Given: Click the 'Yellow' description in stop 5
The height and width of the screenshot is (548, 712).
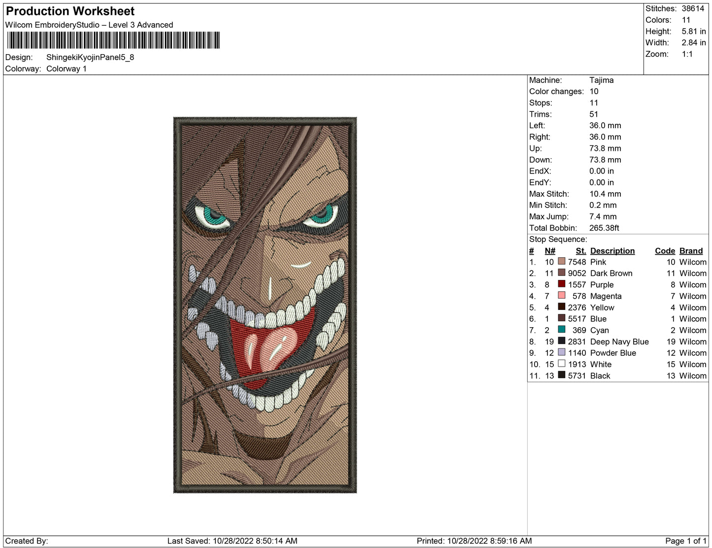Looking at the screenshot, I should (602, 308).
